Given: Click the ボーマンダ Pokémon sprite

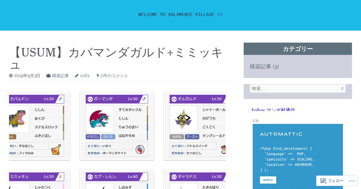Looking at the screenshot, I should 100,119.
